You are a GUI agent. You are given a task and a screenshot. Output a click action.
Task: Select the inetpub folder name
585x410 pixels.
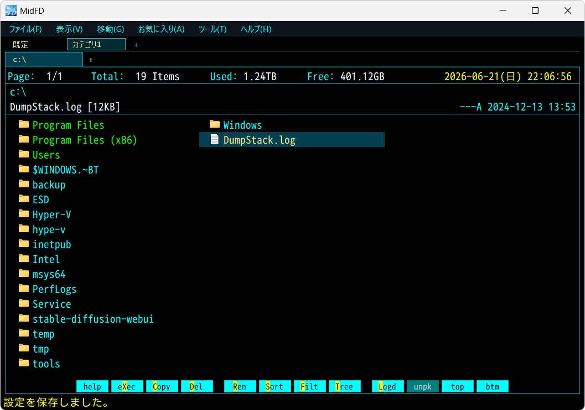52,245
